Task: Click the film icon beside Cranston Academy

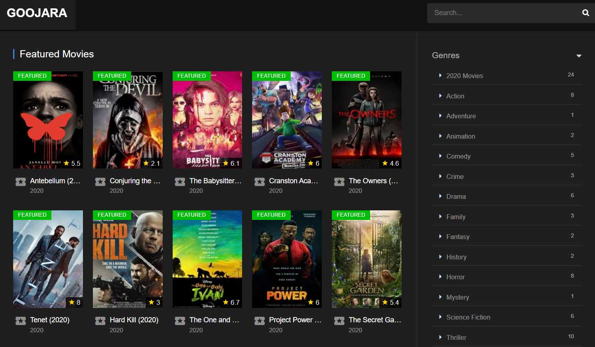Action: coord(260,182)
